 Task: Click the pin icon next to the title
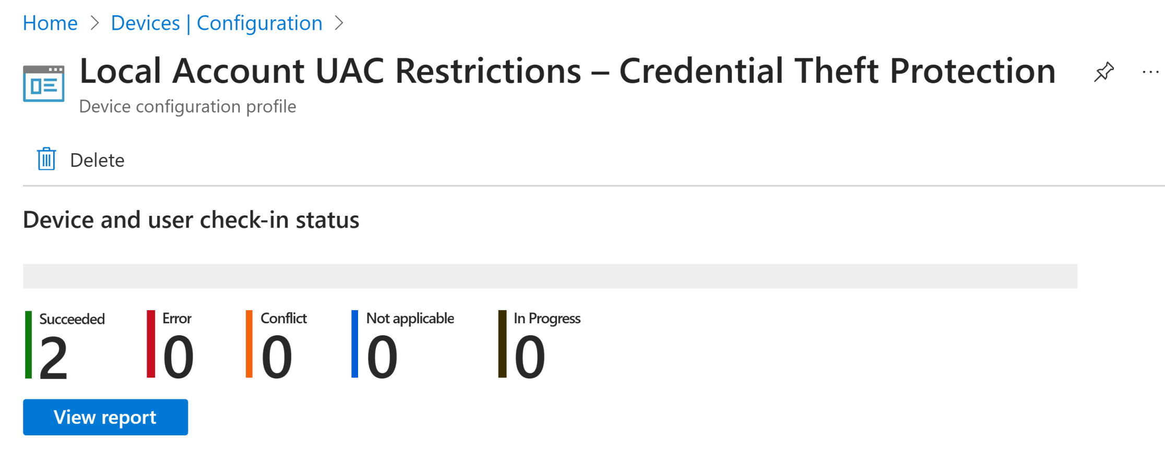coord(1104,72)
